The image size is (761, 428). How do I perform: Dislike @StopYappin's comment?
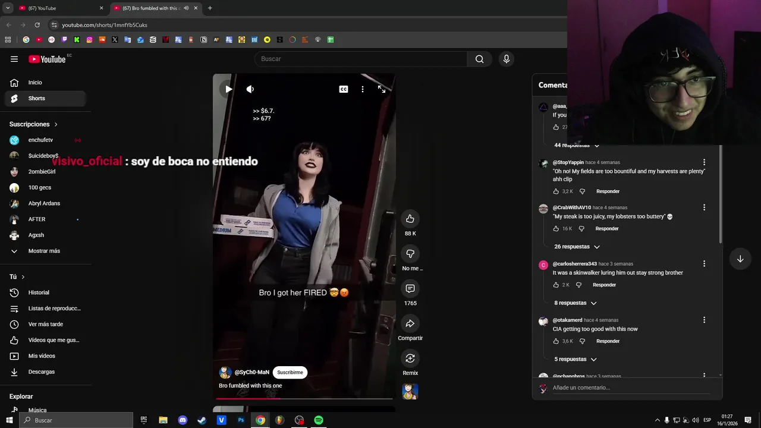[582, 191]
